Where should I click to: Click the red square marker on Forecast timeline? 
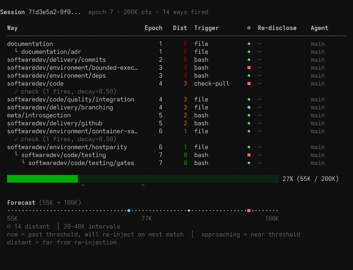pyautogui.click(x=249, y=210)
